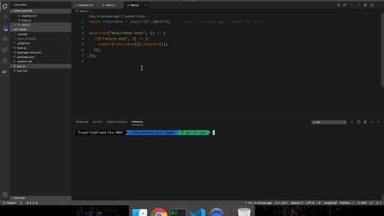
Task: Open the Debug Console panel tab
Action: [117, 122]
